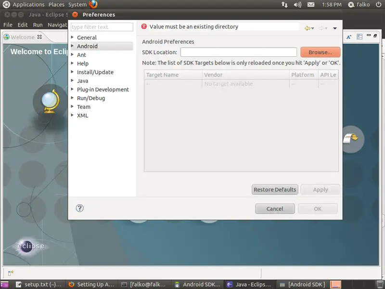
Task: Switch to Android SDK... taskbar window
Action: point(197,285)
